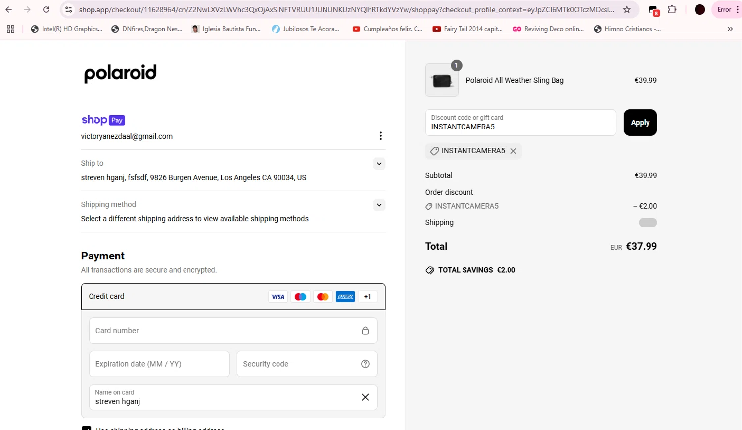Open Iglesia Bautista Fun... bookmark
The image size is (742, 430).
click(226, 29)
